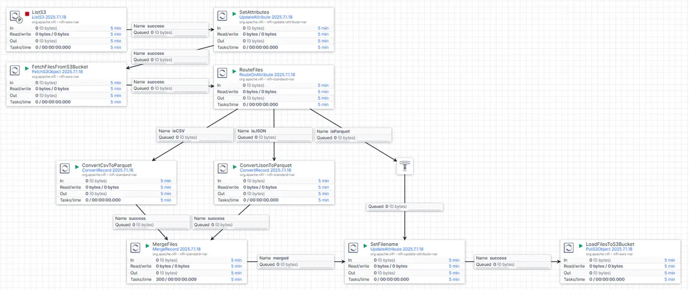
Task: Click the FetchFilesFromS3Bucket processor icon
Action: tap(15, 71)
